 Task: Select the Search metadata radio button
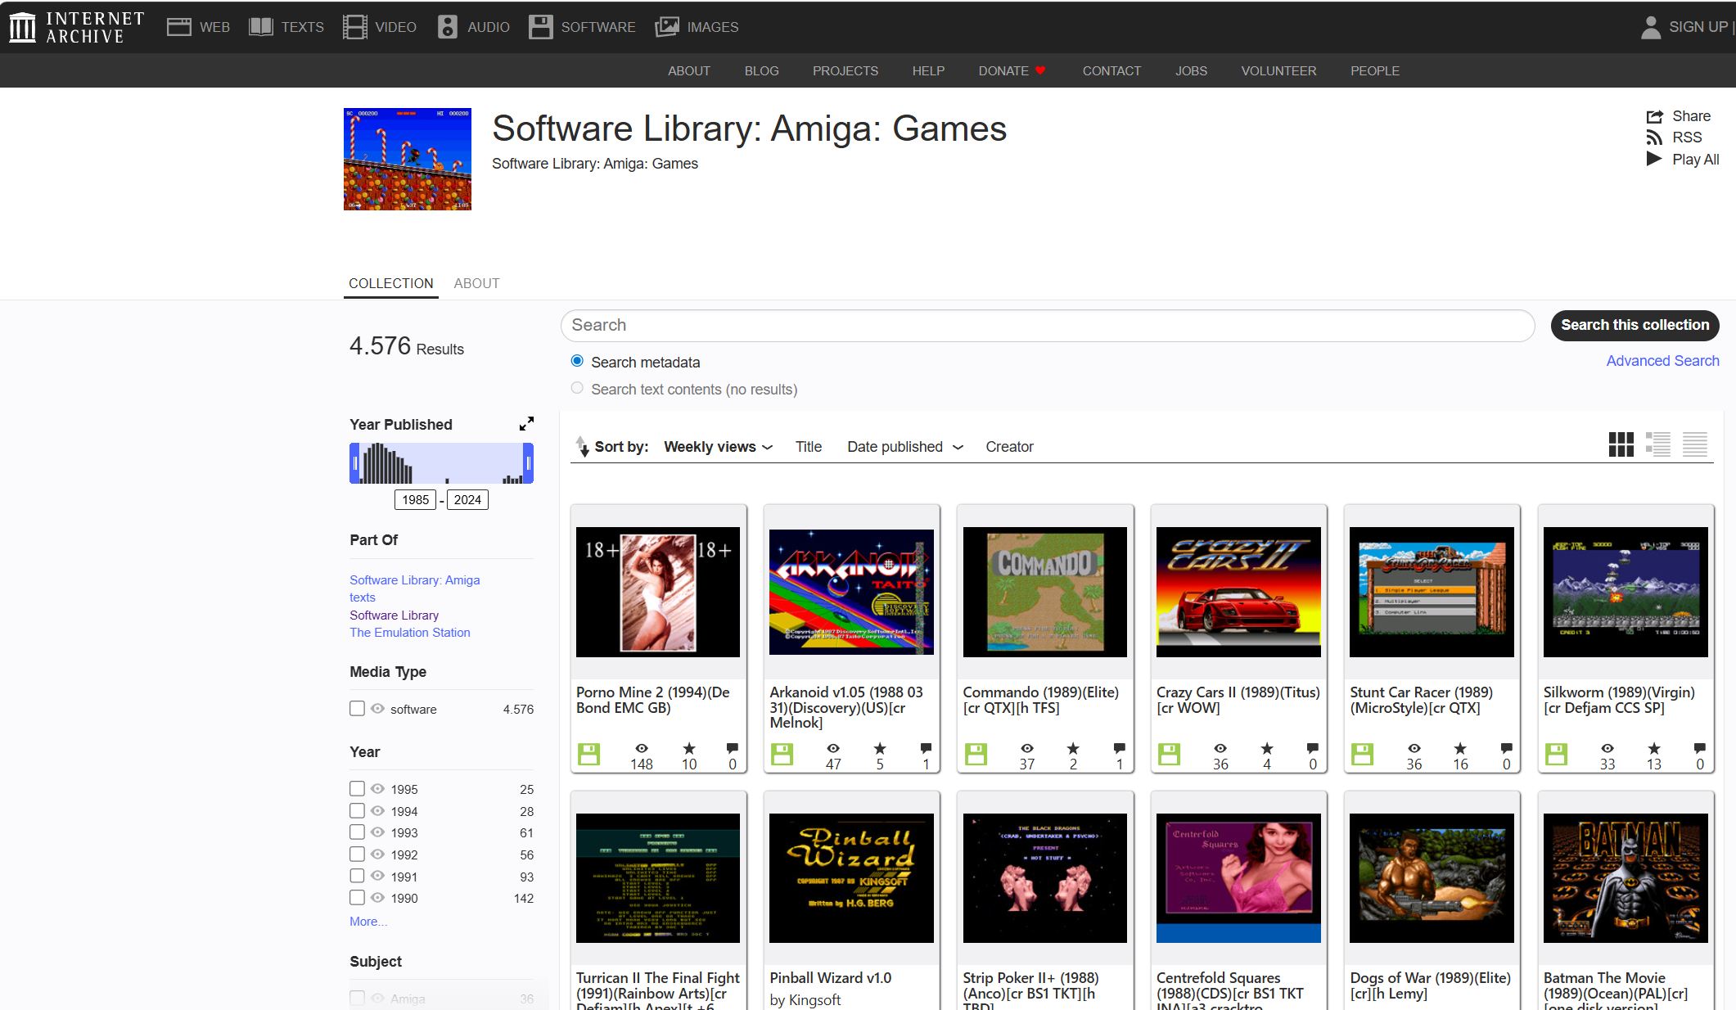point(577,361)
